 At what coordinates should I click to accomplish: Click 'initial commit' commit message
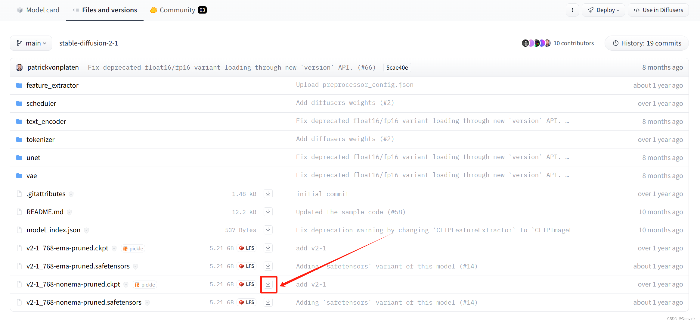point(323,194)
